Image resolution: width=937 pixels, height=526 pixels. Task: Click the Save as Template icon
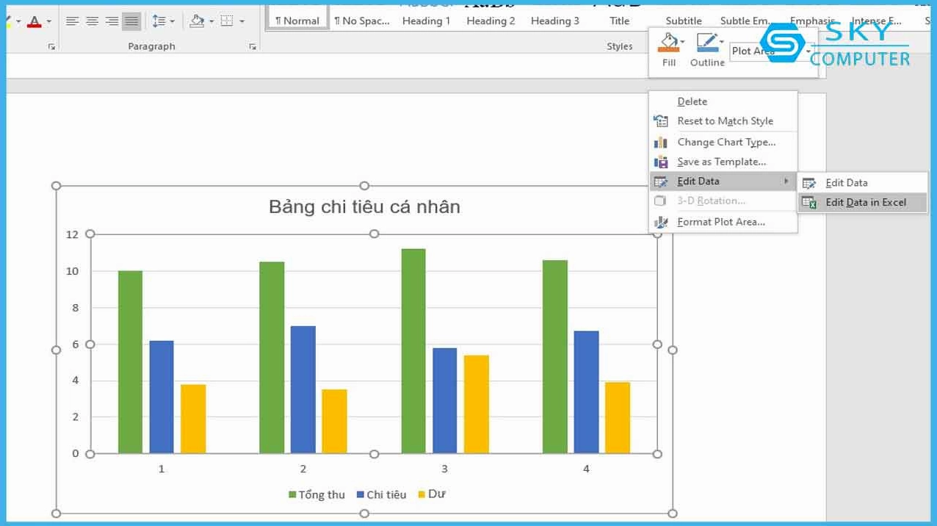coord(661,162)
